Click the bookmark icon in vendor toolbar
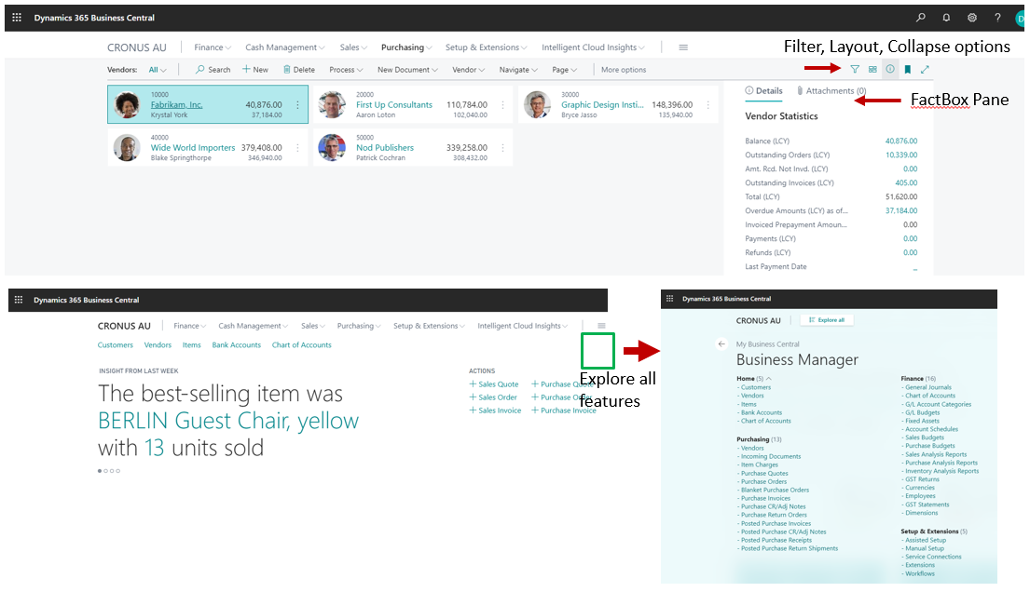1030x592 pixels. pyautogui.click(x=908, y=70)
